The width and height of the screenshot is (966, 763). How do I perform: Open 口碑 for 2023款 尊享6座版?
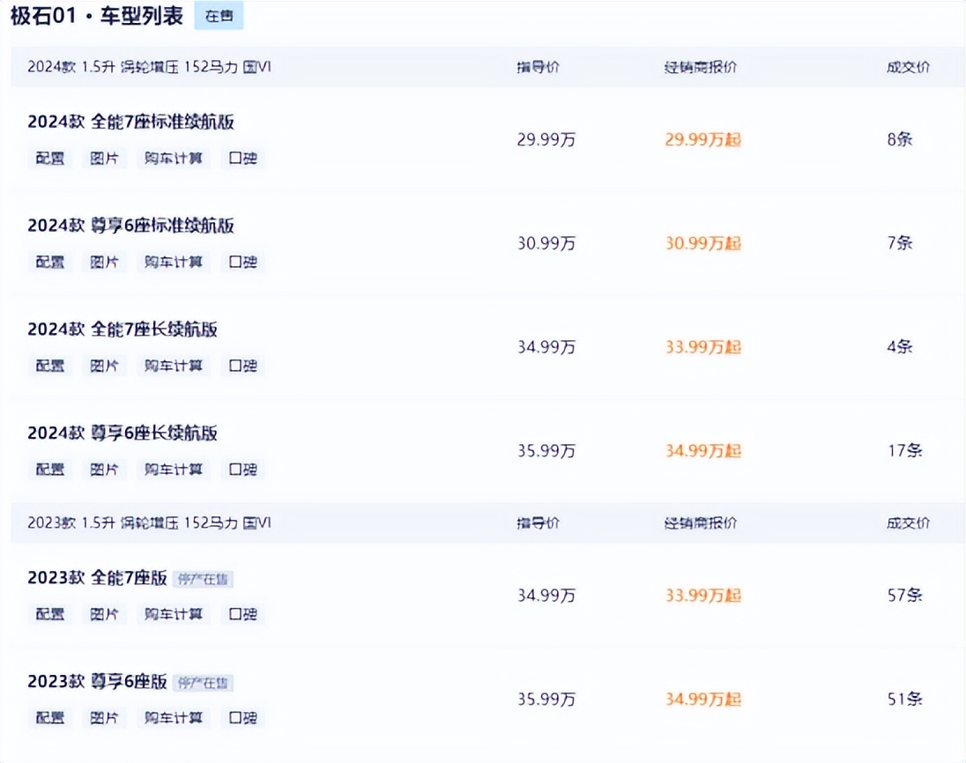[x=242, y=718]
